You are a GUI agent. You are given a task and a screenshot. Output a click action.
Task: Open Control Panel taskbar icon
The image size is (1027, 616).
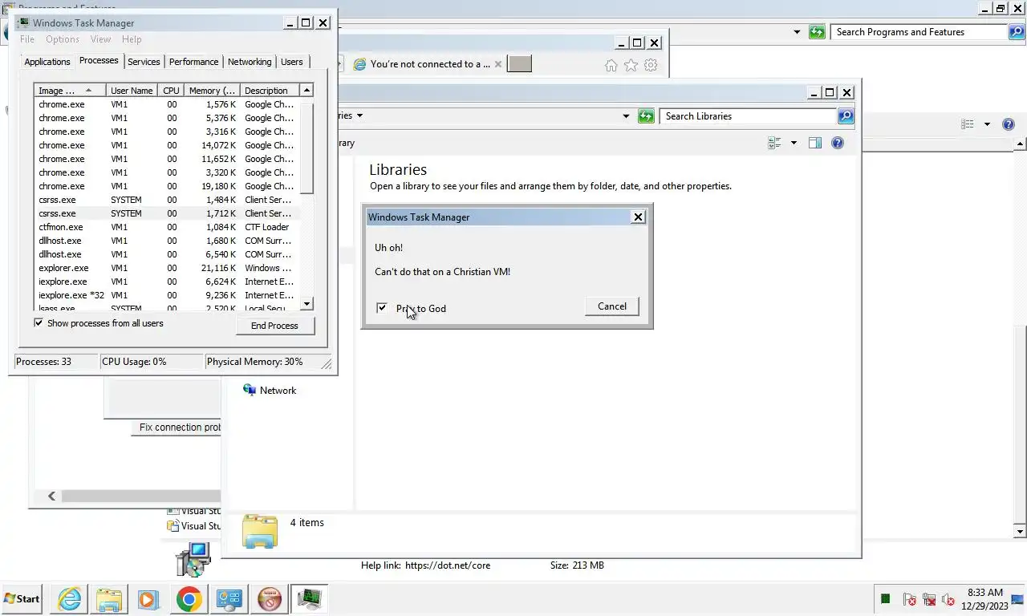pos(229,599)
